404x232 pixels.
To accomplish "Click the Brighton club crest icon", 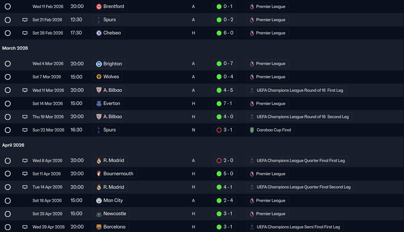I will coord(99,64).
